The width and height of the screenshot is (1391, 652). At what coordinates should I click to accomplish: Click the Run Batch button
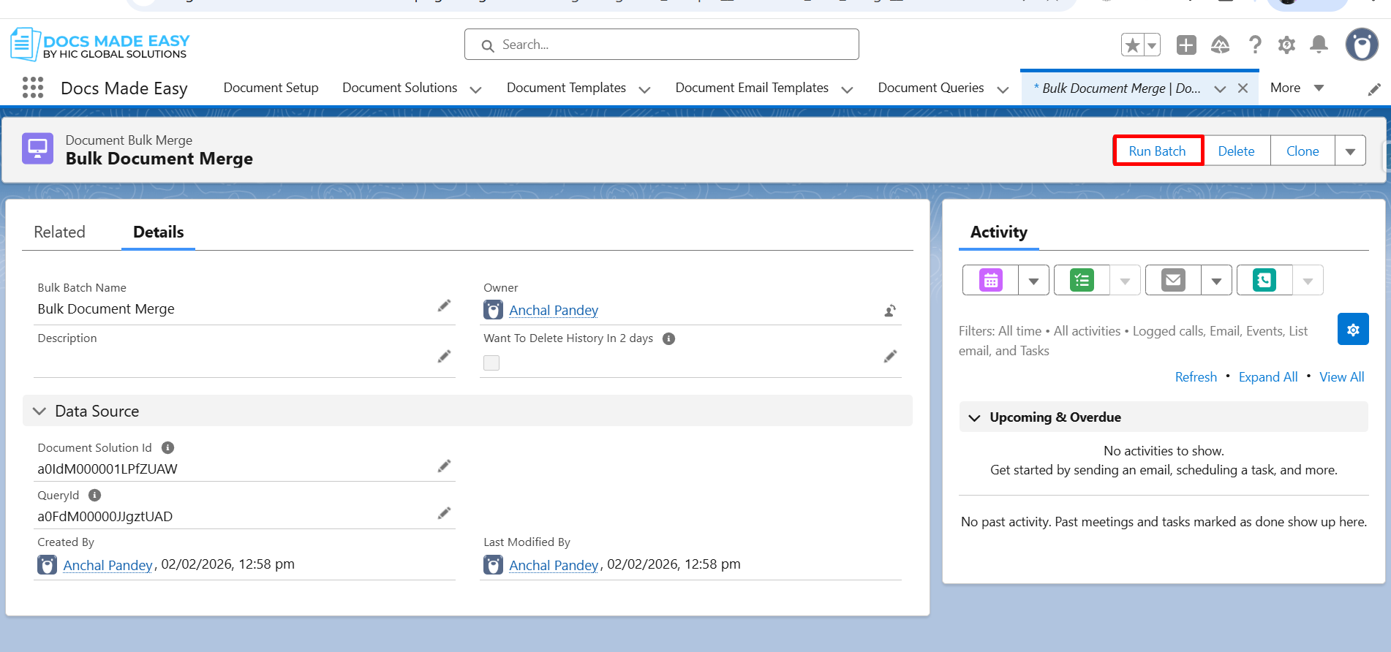1157,151
